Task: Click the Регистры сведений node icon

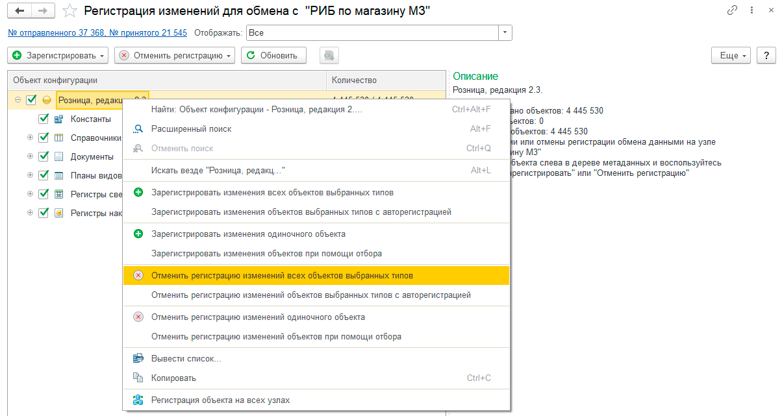Action: pos(58,194)
